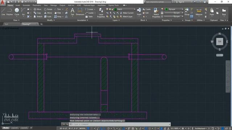Click the Plot print icon
Viewport: 232px width, 130px height.
pyautogui.click(x=22, y=2)
